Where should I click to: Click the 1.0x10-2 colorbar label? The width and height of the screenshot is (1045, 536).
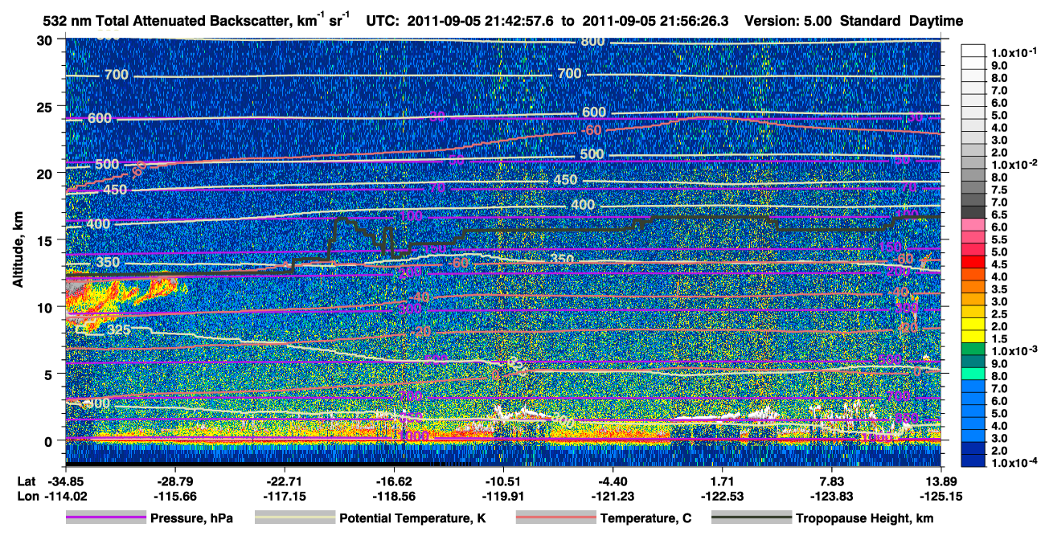pyautogui.click(x=1015, y=164)
